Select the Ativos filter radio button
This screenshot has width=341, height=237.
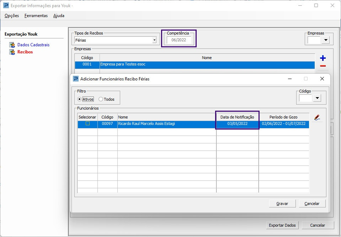coord(79,99)
